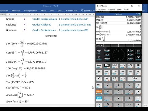Switch to CAS mode with the CAS key

coord(138,58)
